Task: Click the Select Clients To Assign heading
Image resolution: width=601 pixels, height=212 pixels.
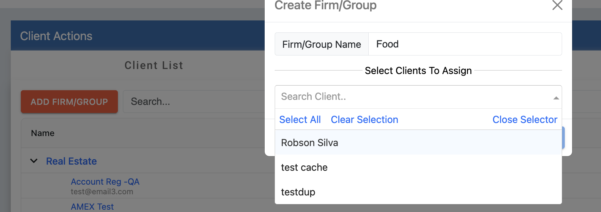Action: [x=418, y=71]
